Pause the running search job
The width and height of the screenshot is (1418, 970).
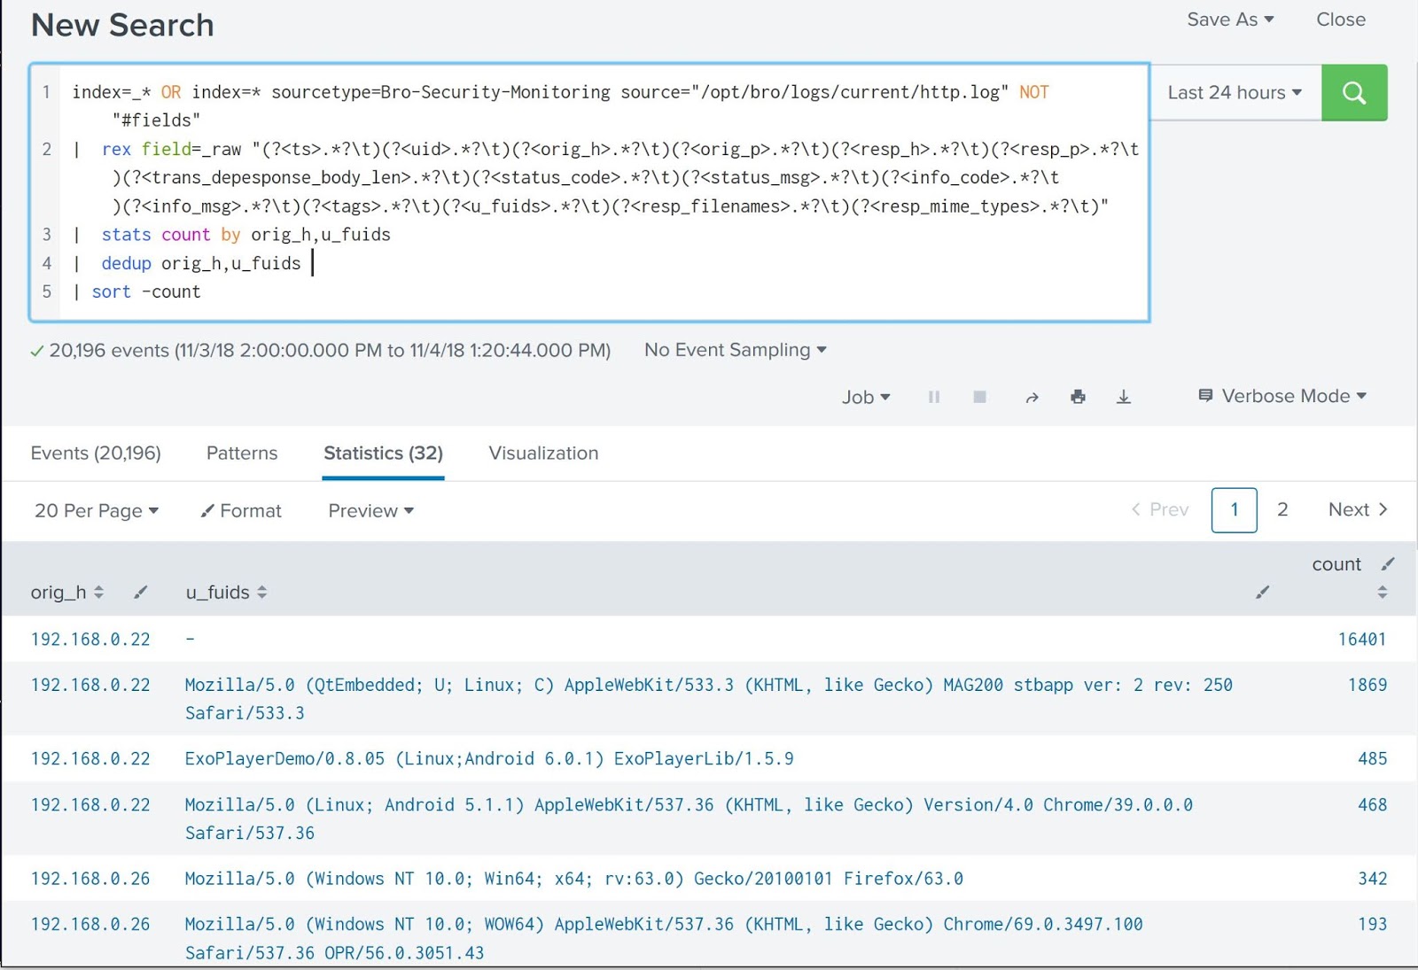pos(933,397)
